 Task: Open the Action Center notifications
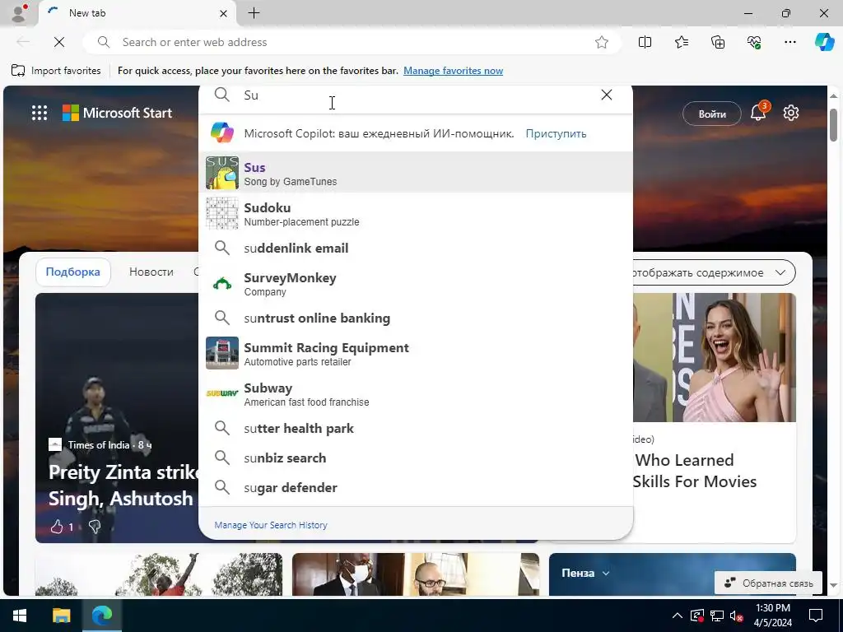pyautogui.click(x=816, y=616)
